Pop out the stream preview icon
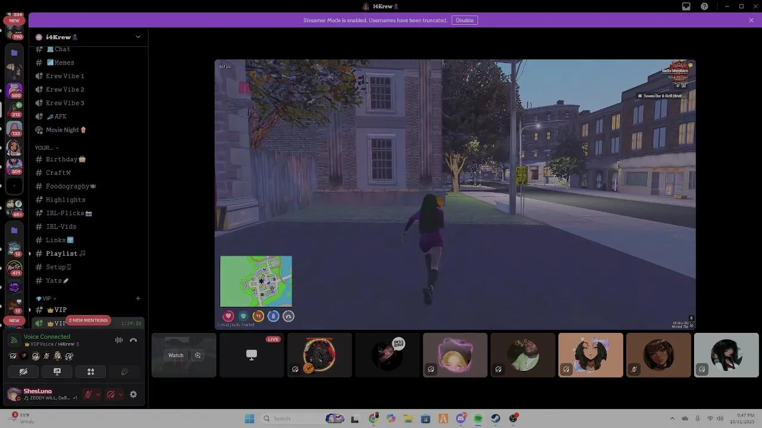 pos(198,355)
